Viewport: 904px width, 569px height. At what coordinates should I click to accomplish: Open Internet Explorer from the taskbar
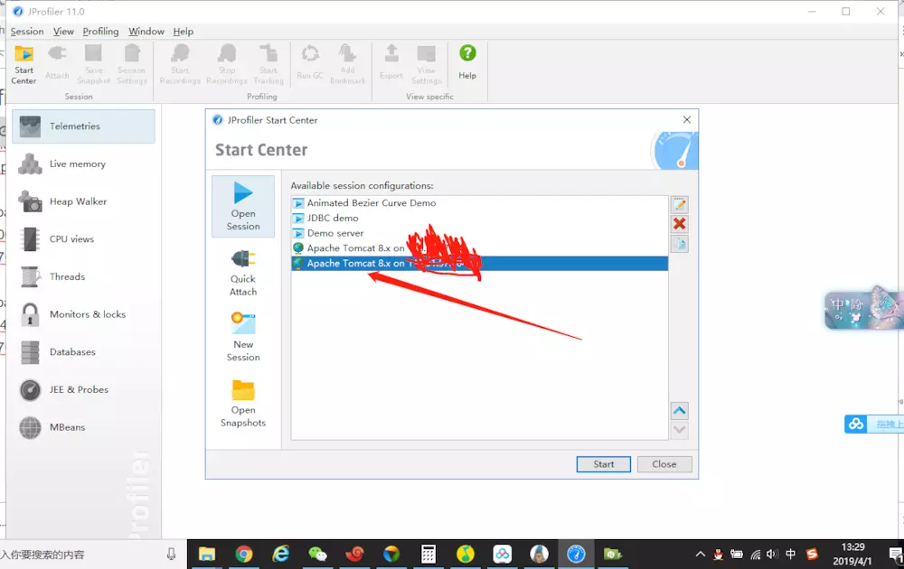281,554
